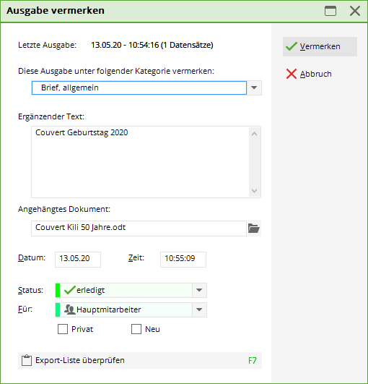Open the Status dropdown arrow

(x=199, y=290)
